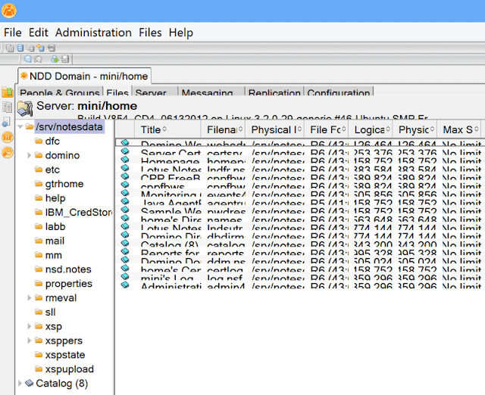Click the Catalog (8) book icon in tree
This screenshot has height=395, width=485.
coord(29,383)
